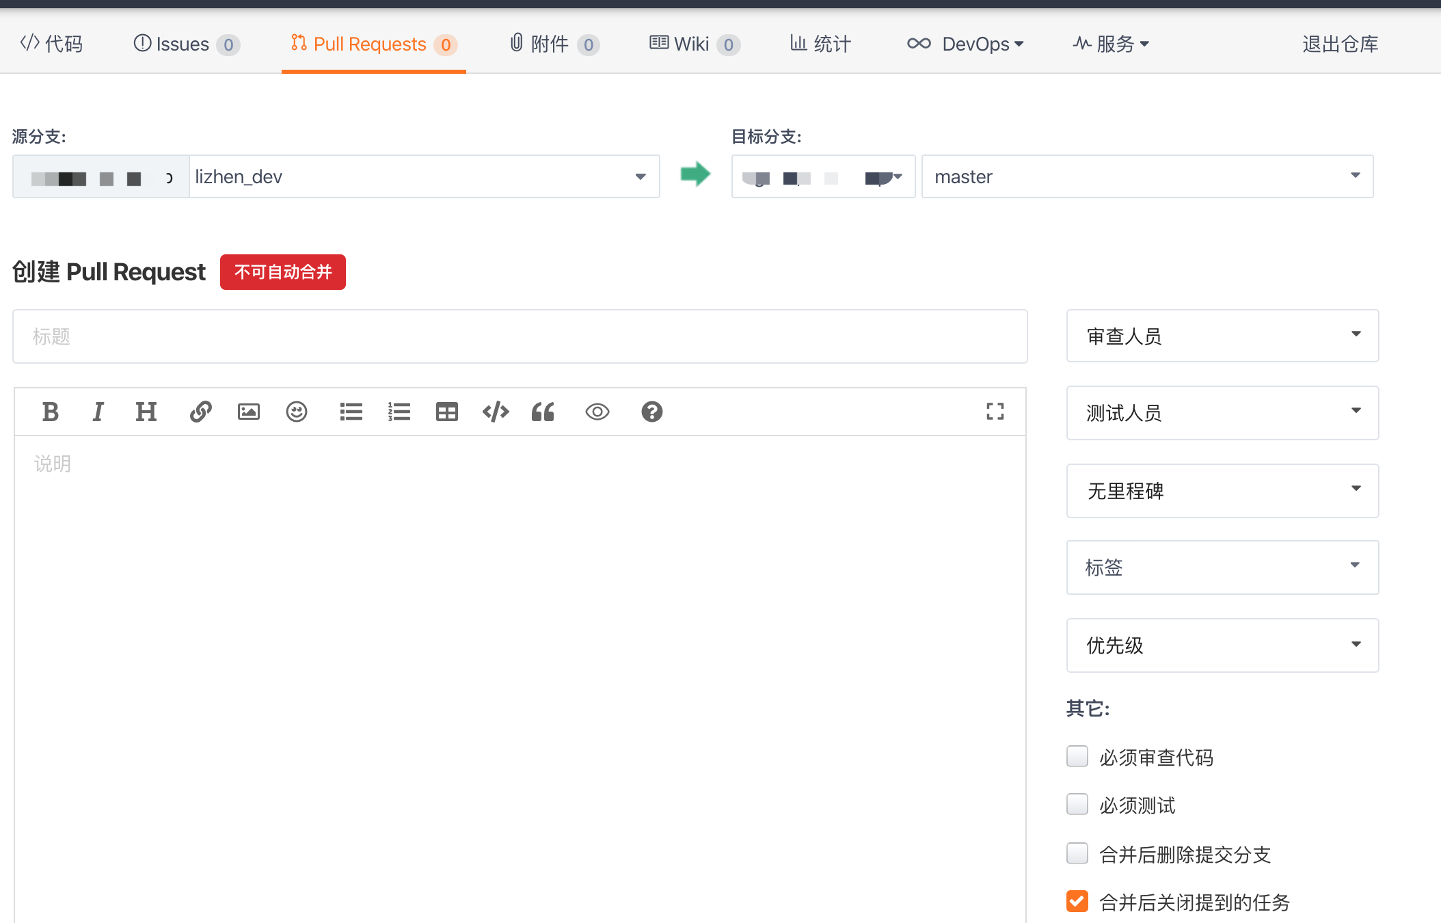The width and height of the screenshot is (1441, 923).
Task: Enter fullscreen editor mode
Action: coord(995,411)
